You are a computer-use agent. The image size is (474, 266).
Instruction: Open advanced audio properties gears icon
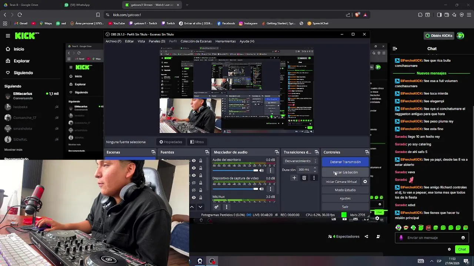pyautogui.click(x=217, y=207)
